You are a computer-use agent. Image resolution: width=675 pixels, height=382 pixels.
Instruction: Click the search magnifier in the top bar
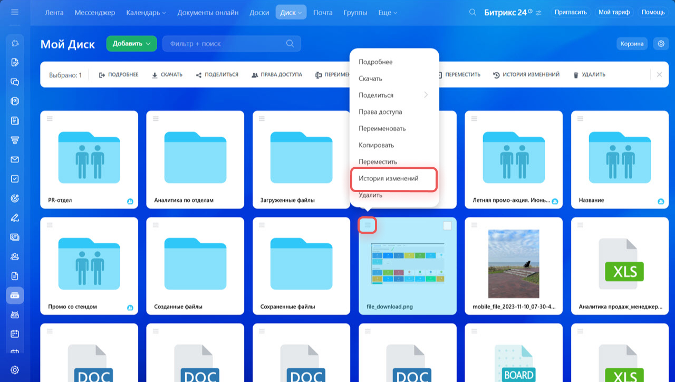(x=473, y=12)
